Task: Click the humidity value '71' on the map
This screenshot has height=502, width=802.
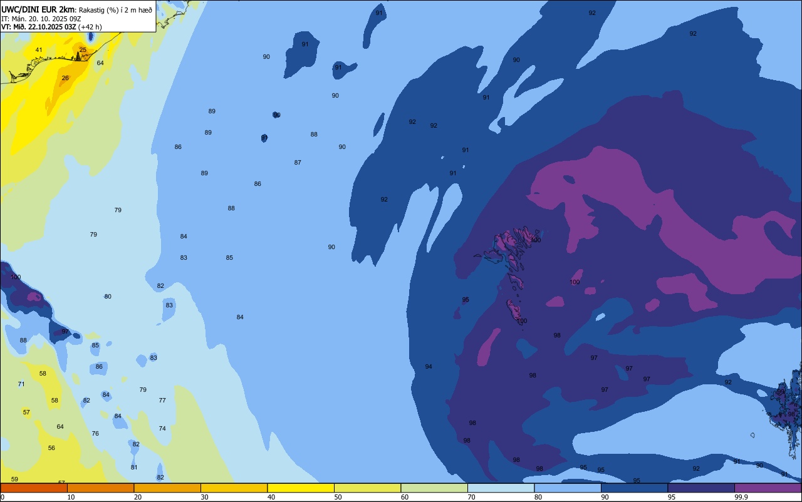Action: point(21,384)
